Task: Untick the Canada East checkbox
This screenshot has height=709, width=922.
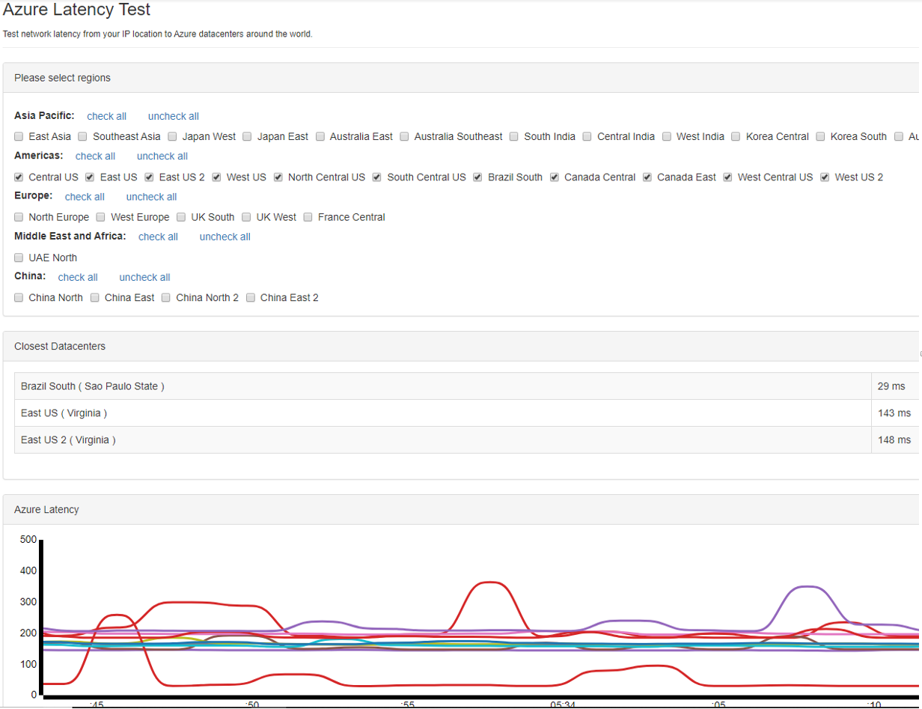Action: point(647,177)
